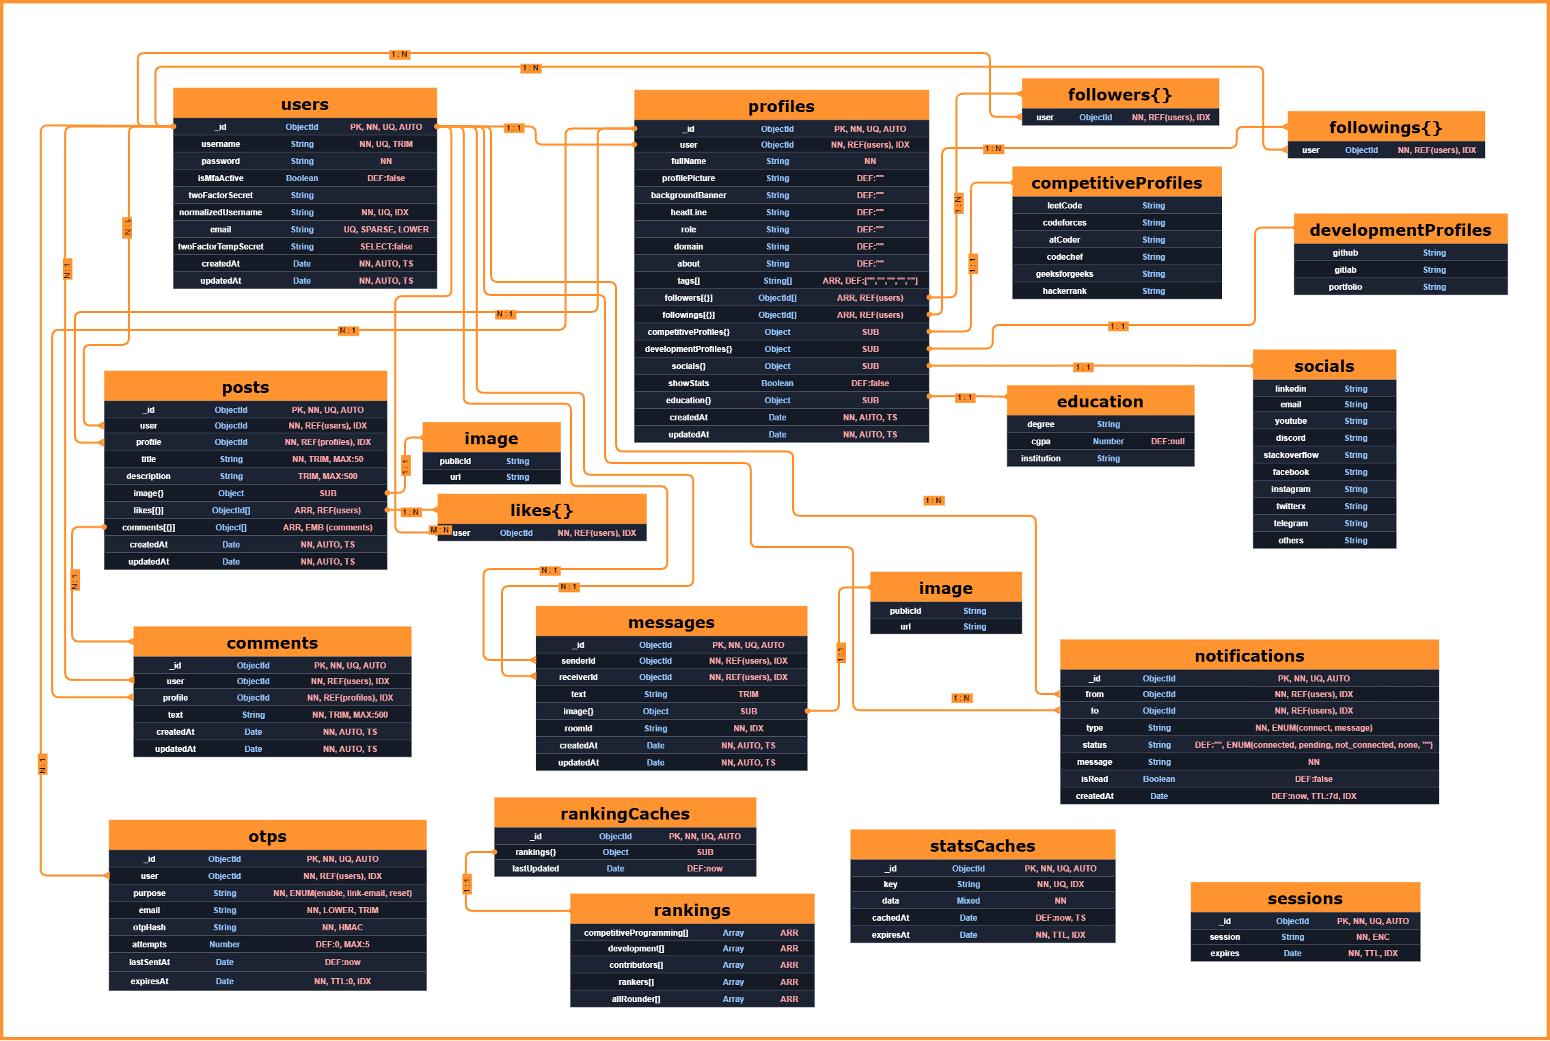
Task: Click the comments[{}] field in posts
Action: 245,527
